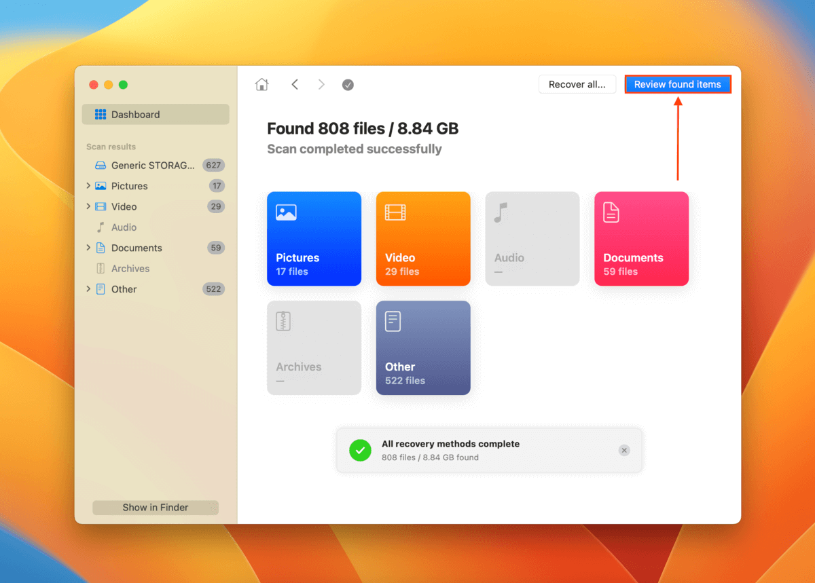Select Documents label in sidebar
Image resolution: width=815 pixels, height=583 pixels.
coord(137,248)
